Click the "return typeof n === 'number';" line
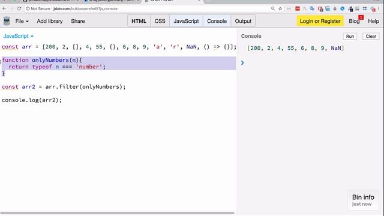384x216 pixels. (x=57, y=67)
